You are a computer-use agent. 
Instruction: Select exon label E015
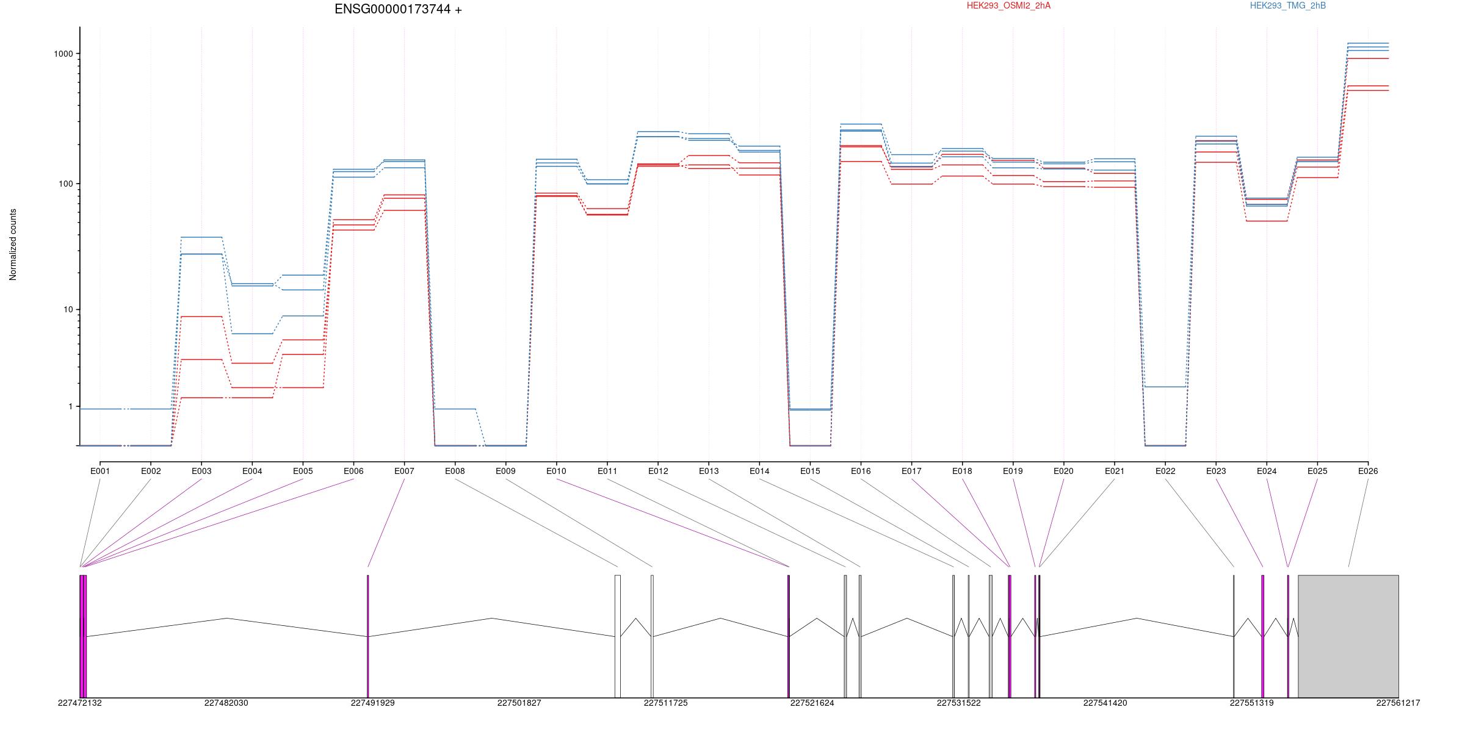pos(810,471)
